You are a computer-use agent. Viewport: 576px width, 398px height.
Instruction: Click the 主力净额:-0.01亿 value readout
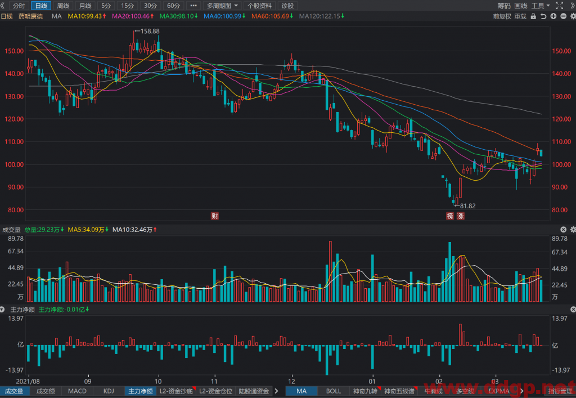(64, 310)
